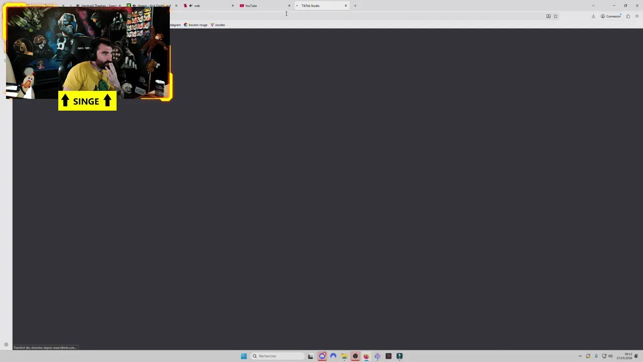Open NordVPN from the taskbar
643x362 pixels.
click(333, 356)
